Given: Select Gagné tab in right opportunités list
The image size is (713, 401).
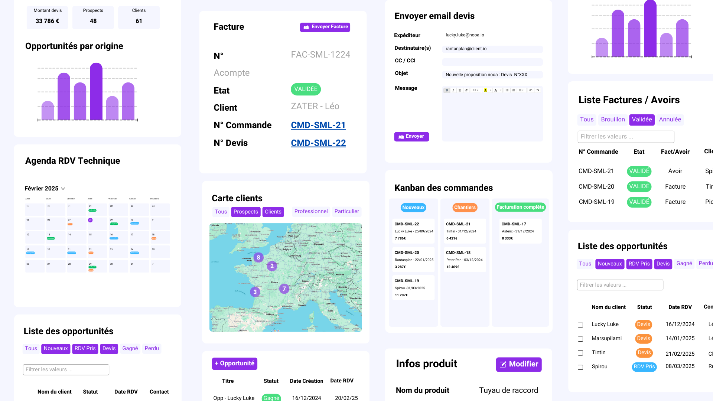Looking at the screenshot, I should click(x=684, y=264).
